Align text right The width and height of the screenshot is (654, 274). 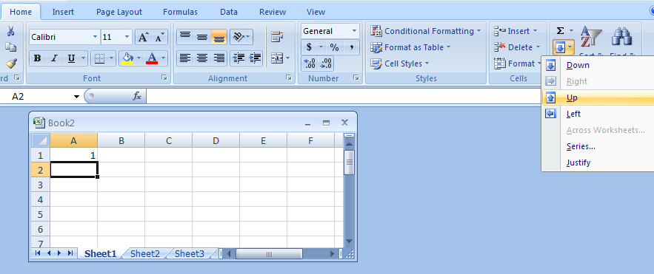click(219, 58)
